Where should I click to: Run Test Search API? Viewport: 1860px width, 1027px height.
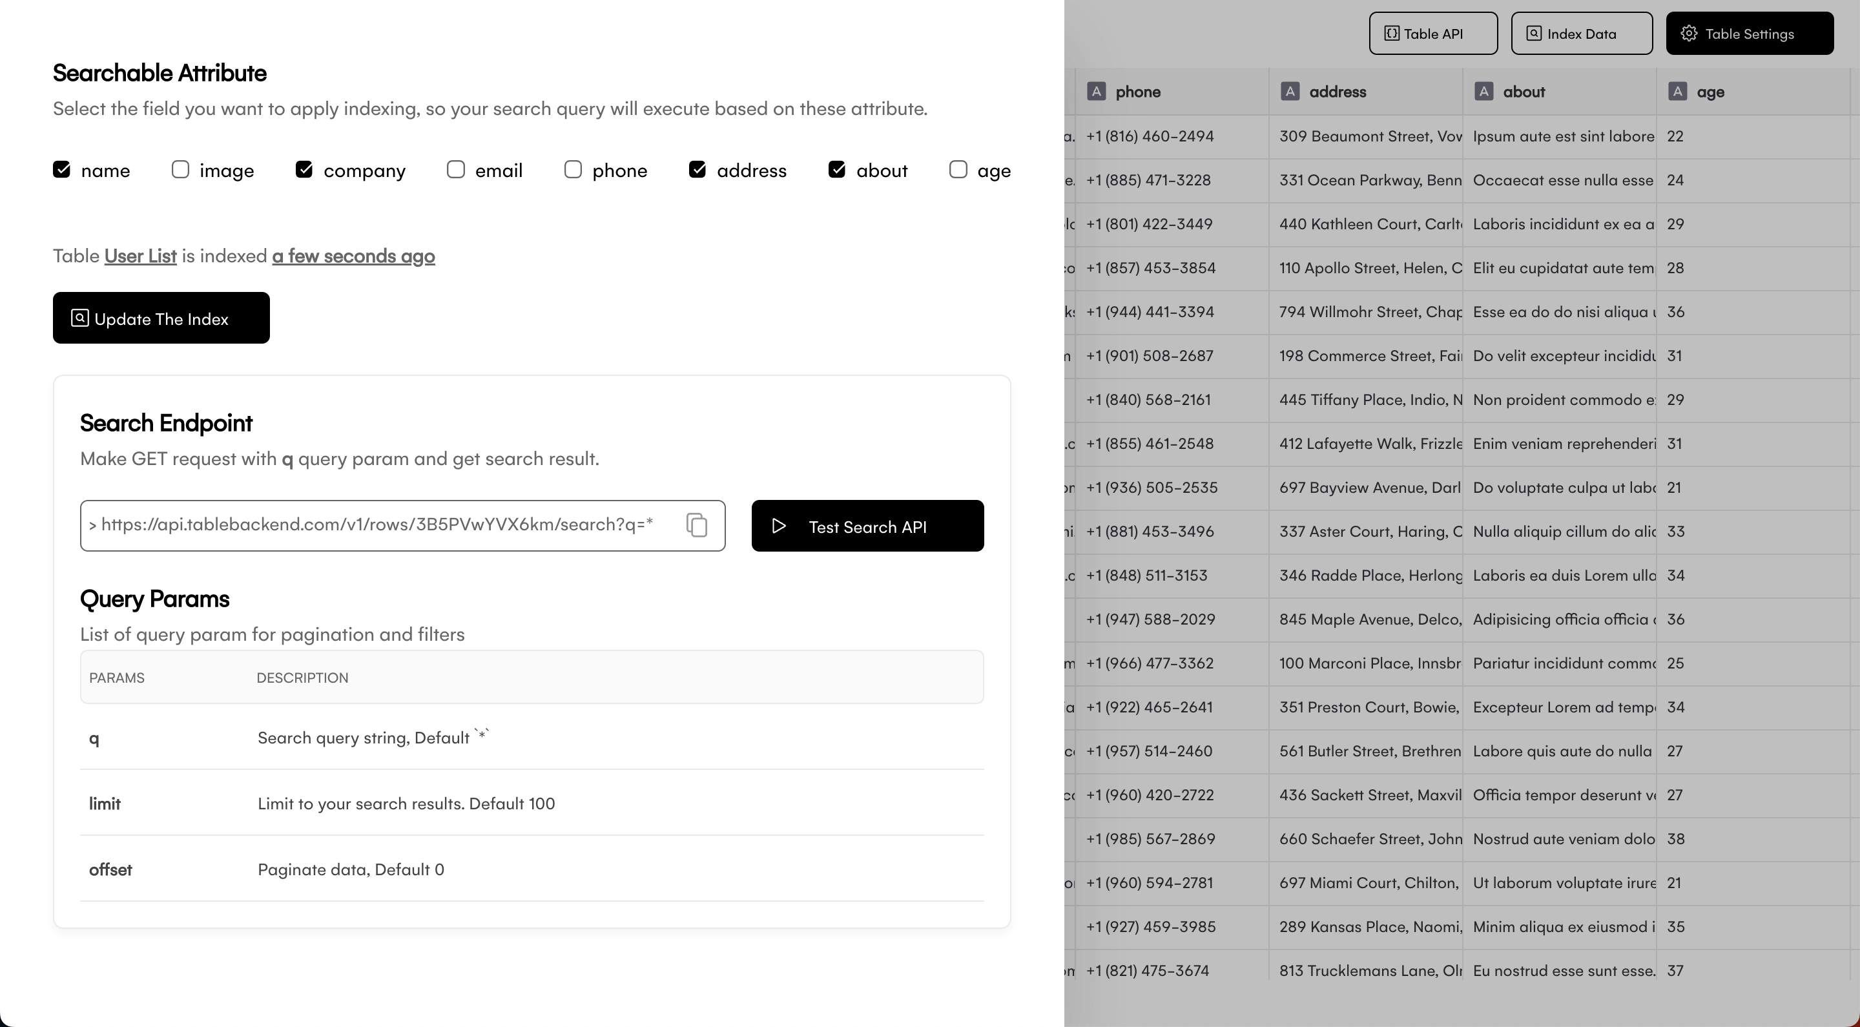click(867, 526)
